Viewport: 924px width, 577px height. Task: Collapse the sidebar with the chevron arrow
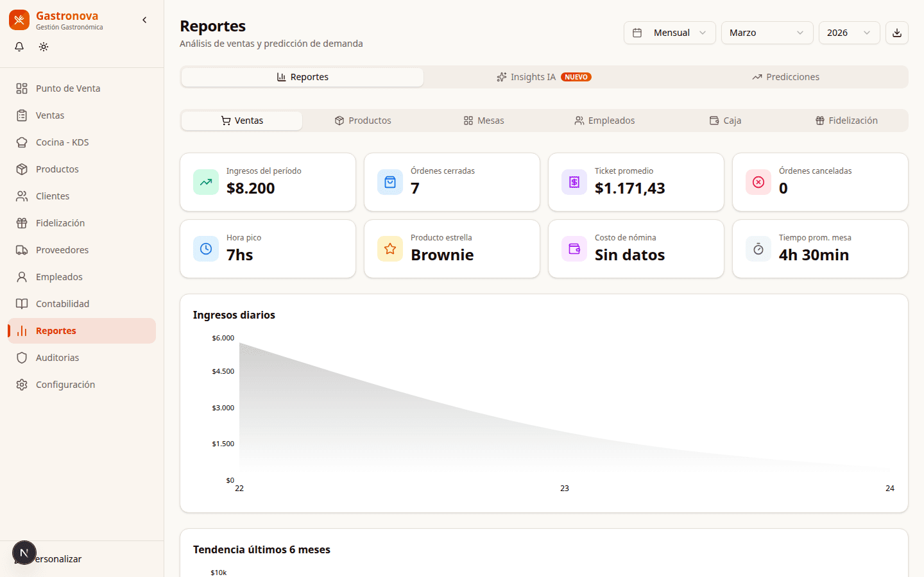(x=144, y=20)
